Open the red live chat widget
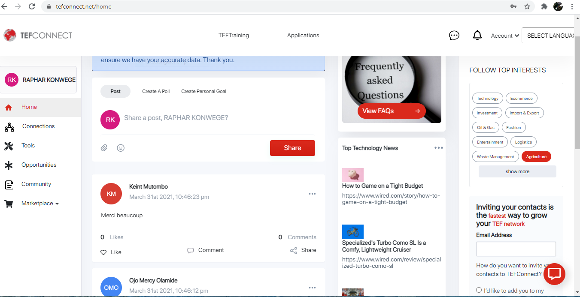580x297 pixels. pos(554,274)
